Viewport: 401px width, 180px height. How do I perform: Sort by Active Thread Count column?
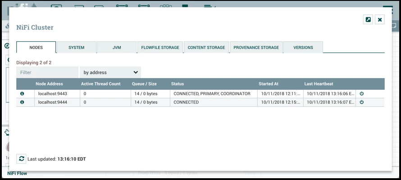tap(101, 83)
